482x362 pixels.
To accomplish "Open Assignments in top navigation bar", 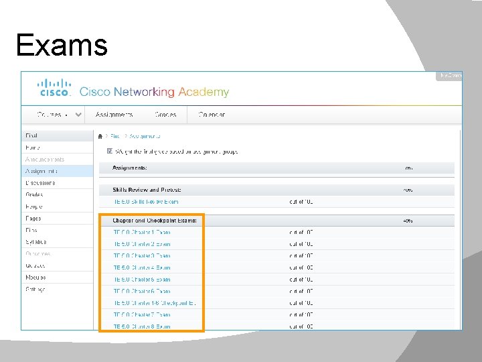I will click(x=114, y=115).
